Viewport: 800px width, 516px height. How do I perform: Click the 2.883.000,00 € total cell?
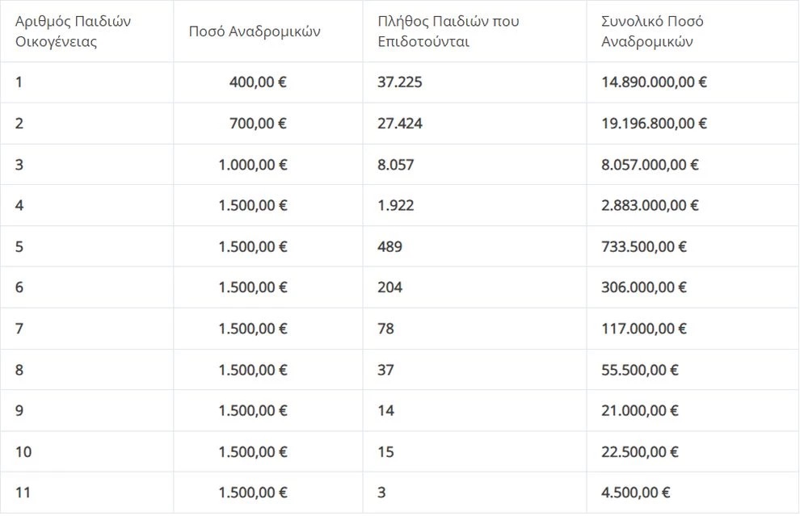tap(650, 206)
